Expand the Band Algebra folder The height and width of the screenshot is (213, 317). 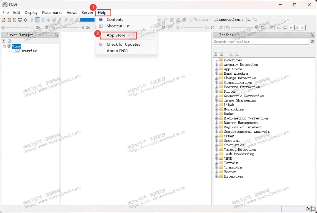click(216, 74)
